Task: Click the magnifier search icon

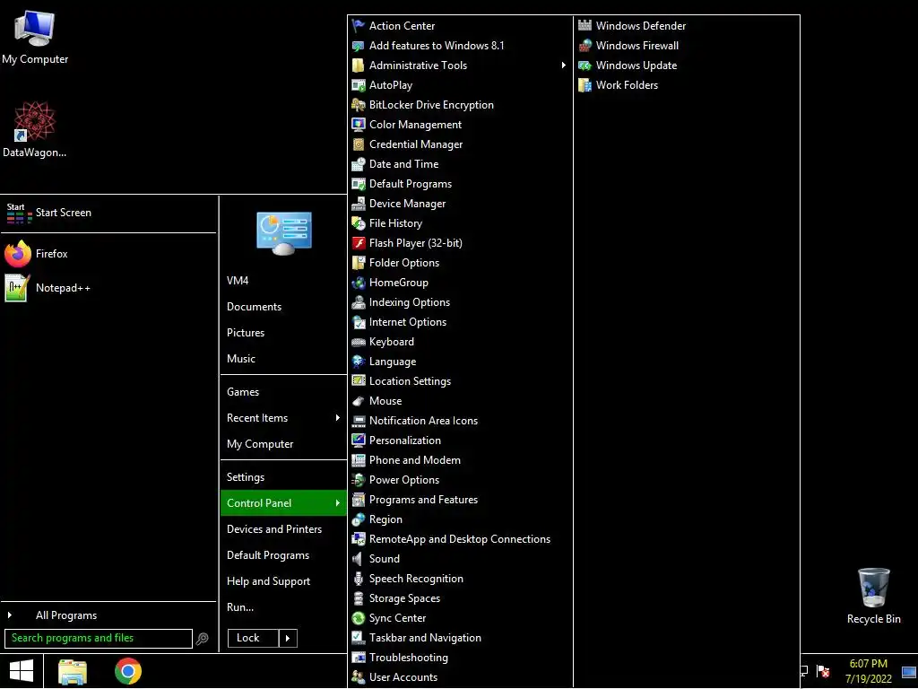Action: pyautogui.click(x=202, y=639)
